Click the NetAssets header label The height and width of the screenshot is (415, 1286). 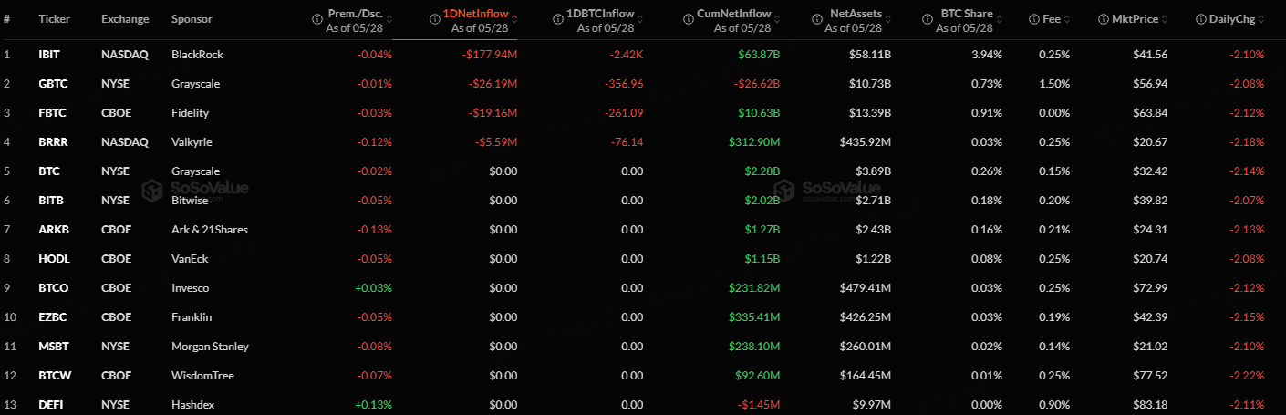[855, 16]
